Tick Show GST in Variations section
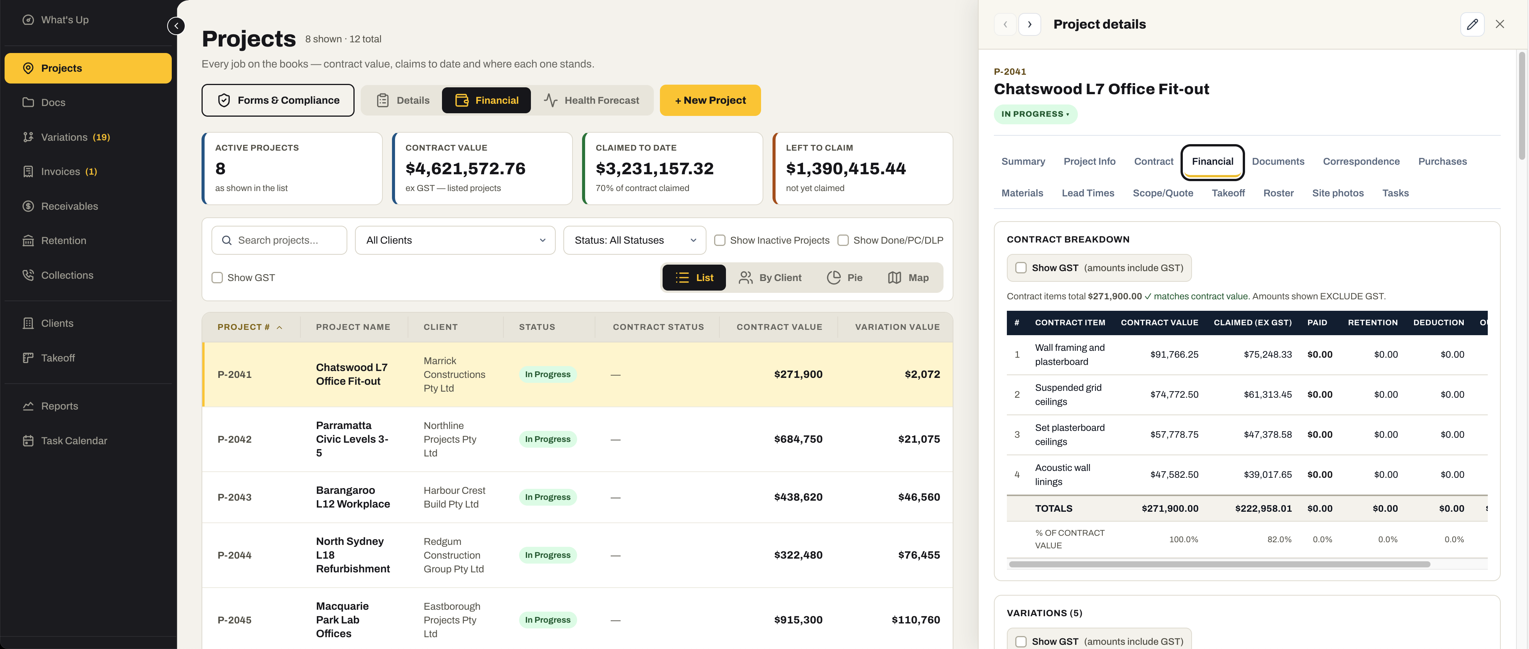 pyautogui.click(x=1021, y=641)
